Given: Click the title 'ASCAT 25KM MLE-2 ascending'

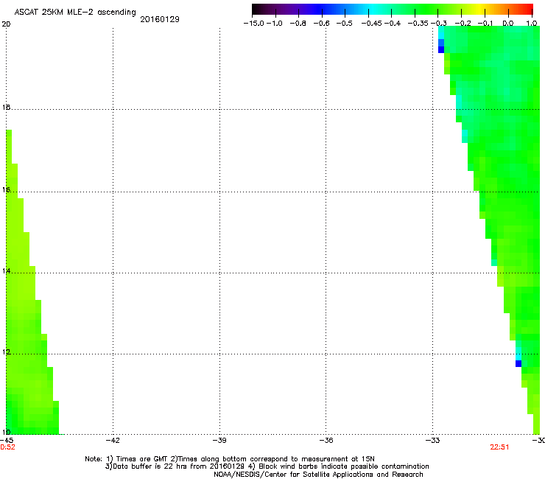Looking at the screenshot, I should [75, 13].
